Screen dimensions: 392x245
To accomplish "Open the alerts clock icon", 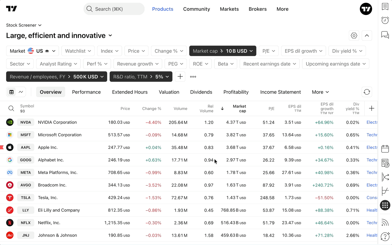I will point(385,21).
